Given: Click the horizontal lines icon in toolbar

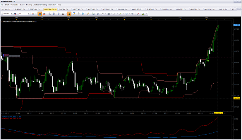Looking at the screenshot, I should click(x=108, y=13).
